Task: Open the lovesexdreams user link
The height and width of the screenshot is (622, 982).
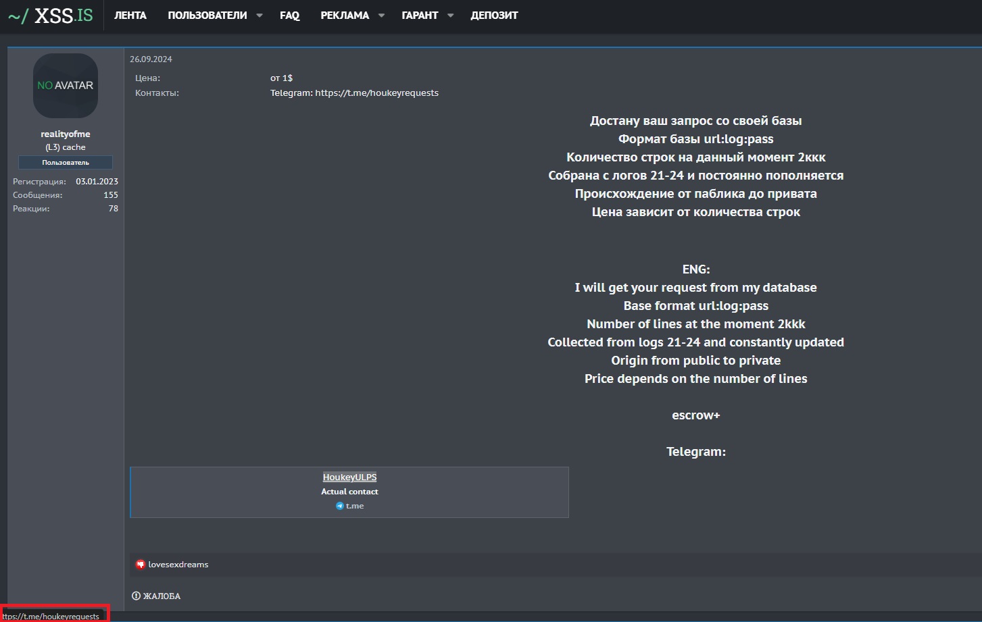Action: tap(178, 565)
